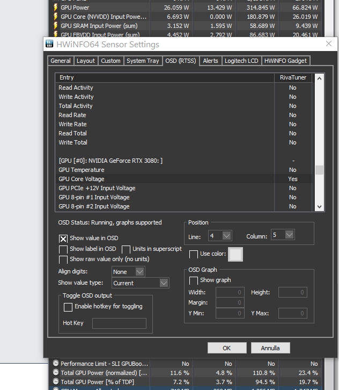The image size is (339, 390).
Task: Click icon beside Total GPU Power (normalized)
Action: click(x=56, y=373)
